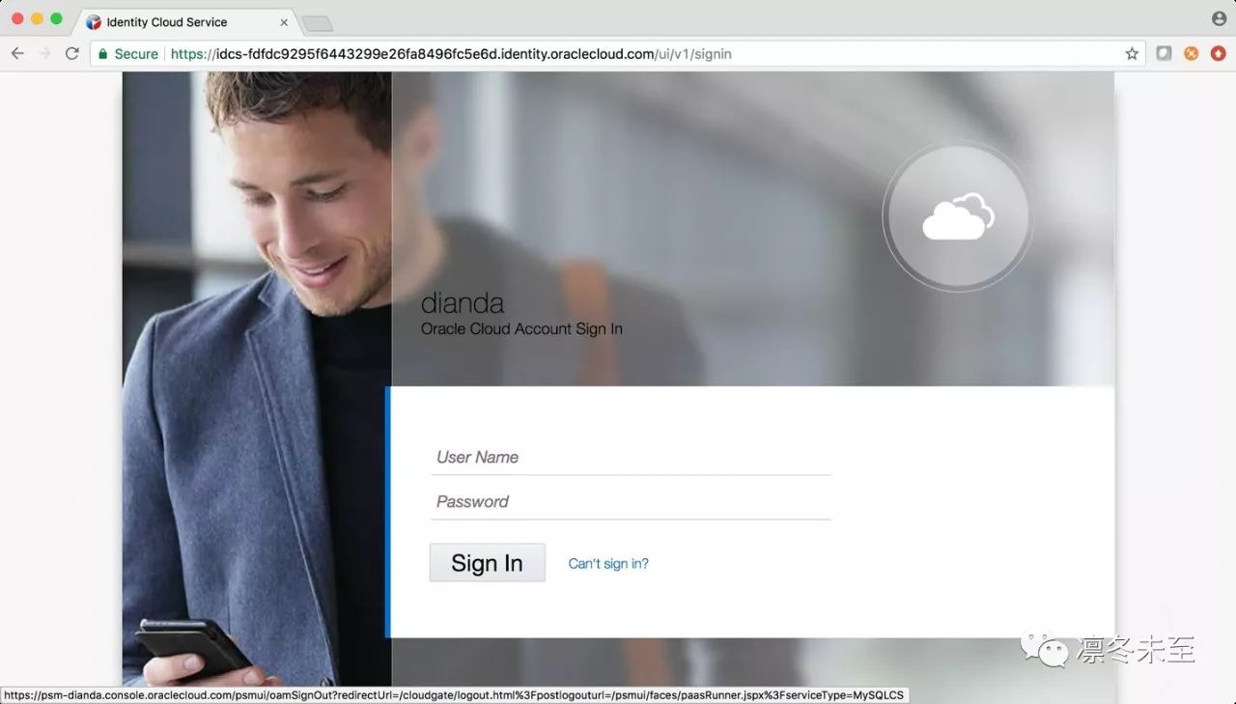Viewport: 1236px width, 704px height.
Task: Open the red circular extension icon
Action: (x=1219, y=54)
